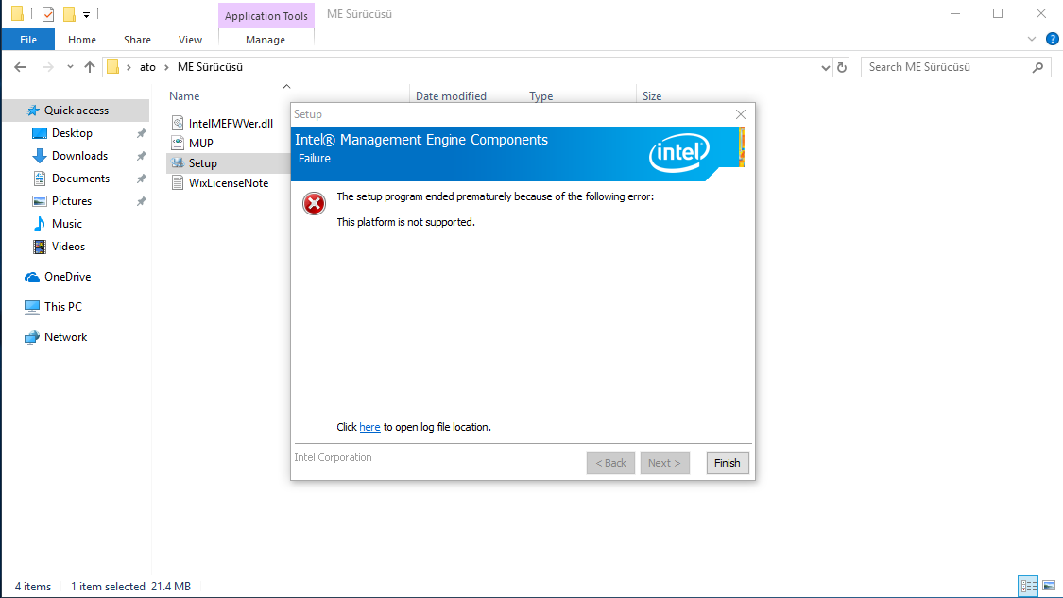Click the IntelMEFWVer.dll file icon
Screen dimensions: 1063x598
178,123
